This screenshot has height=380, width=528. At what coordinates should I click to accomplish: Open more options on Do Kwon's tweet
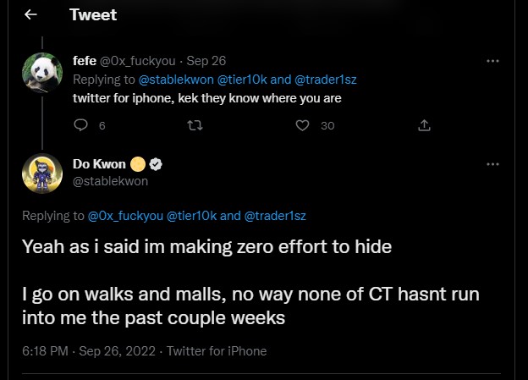(492, 164)
